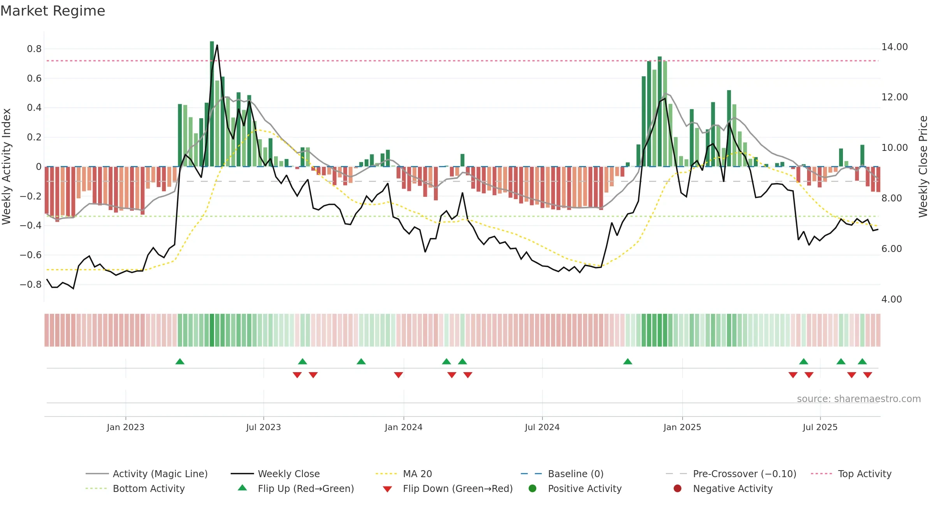Click the green circle icon in the legend
934x525 pixels.
[532, 488]
